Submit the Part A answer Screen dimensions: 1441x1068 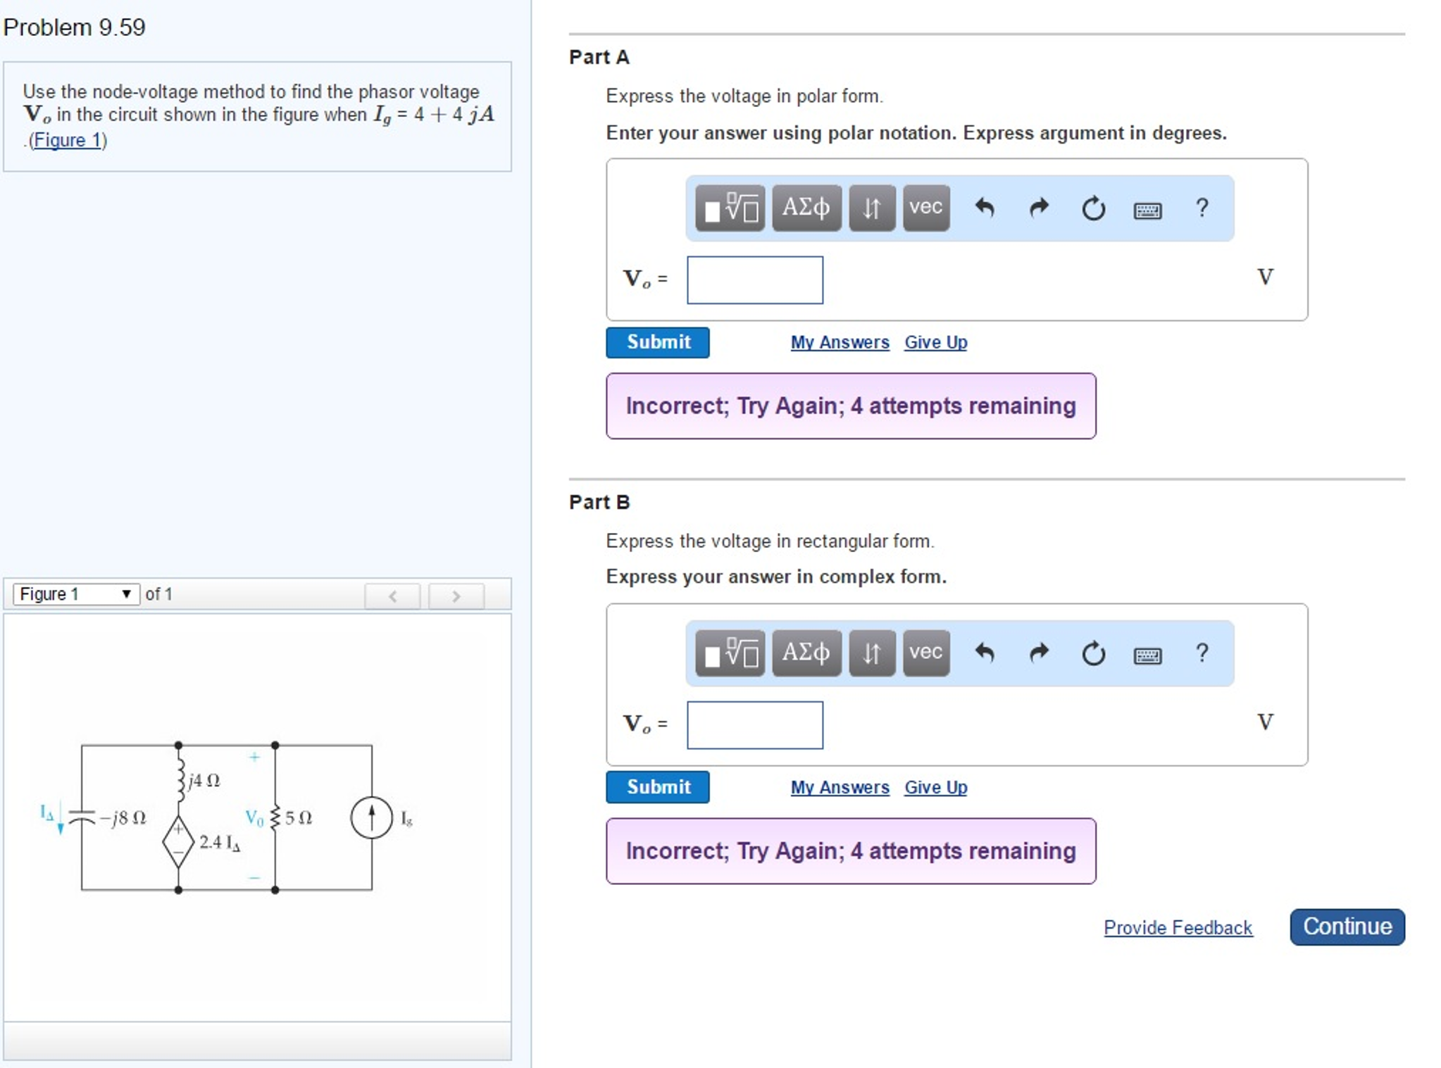[657, 342]
